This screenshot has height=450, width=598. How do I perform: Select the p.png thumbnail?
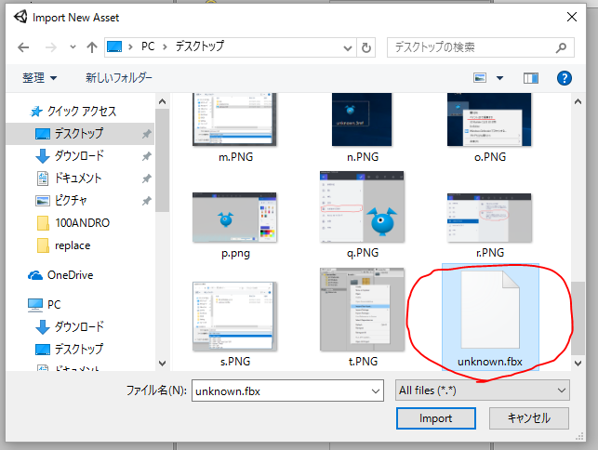click(234, 218)
